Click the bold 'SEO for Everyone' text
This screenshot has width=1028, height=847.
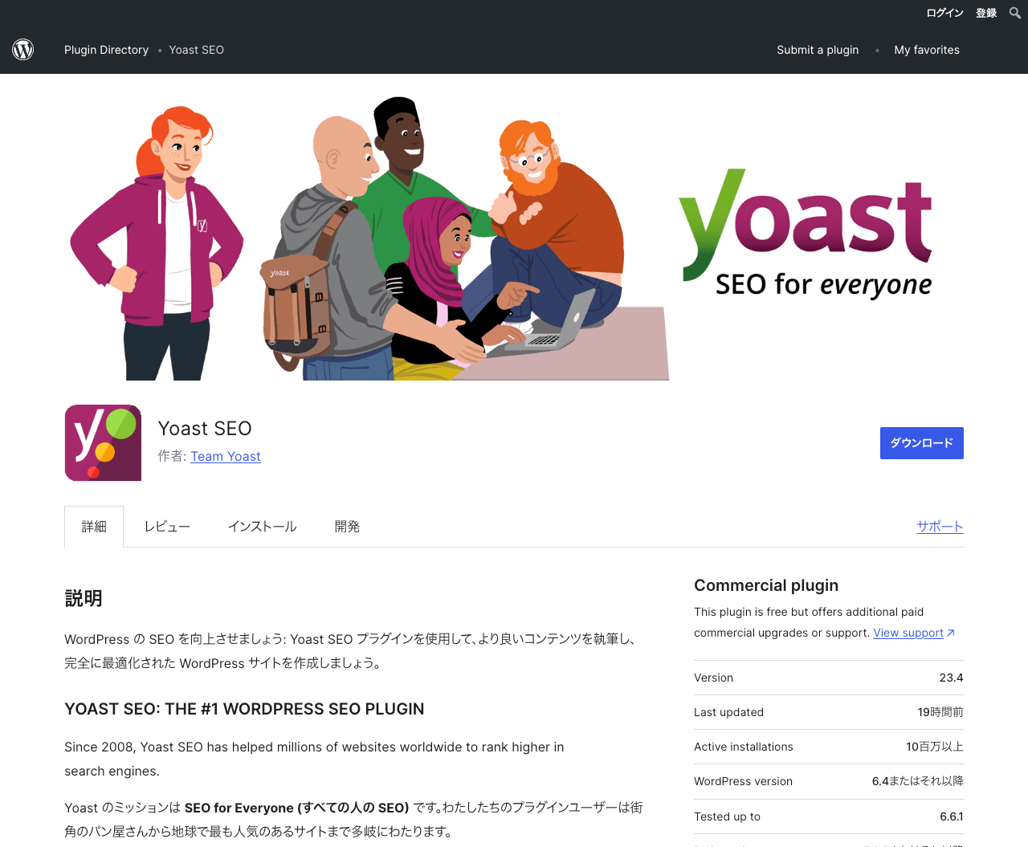pyautogui.click(x=296, y=808)
